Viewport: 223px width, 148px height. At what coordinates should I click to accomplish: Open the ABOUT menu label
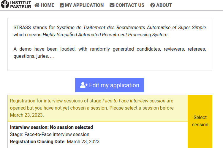click(x=164, y=5)
